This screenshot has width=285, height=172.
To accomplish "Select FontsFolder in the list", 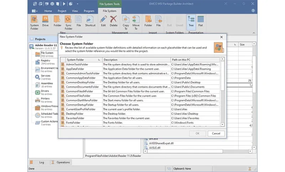I will point(140,123).
